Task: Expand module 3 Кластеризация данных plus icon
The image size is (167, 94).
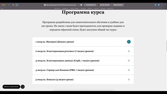Action: (x=129, y=61)
